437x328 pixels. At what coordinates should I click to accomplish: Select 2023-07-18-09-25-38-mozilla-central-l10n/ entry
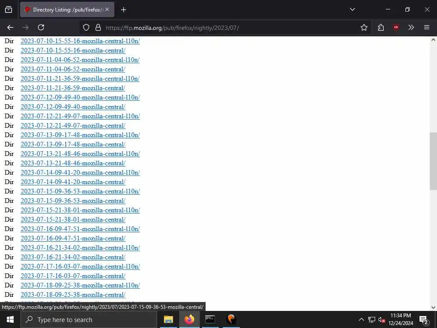click(x=80, y=285)
